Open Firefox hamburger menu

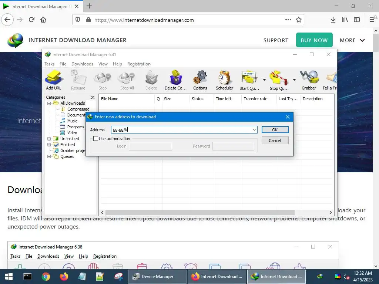(x=372, y=20)
